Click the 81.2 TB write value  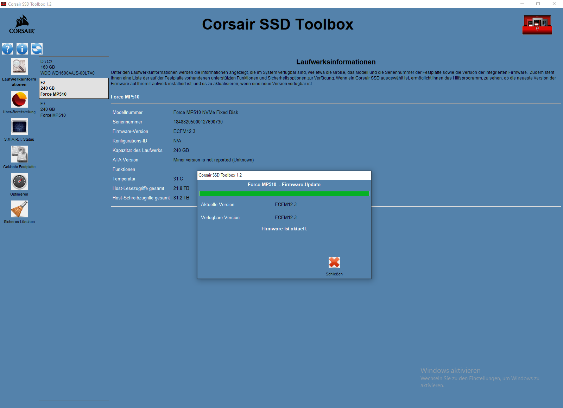181,198
